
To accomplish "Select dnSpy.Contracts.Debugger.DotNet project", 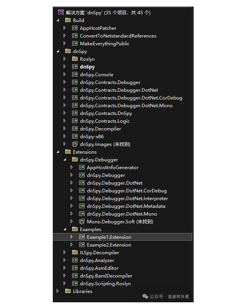I will coord(119,90).
